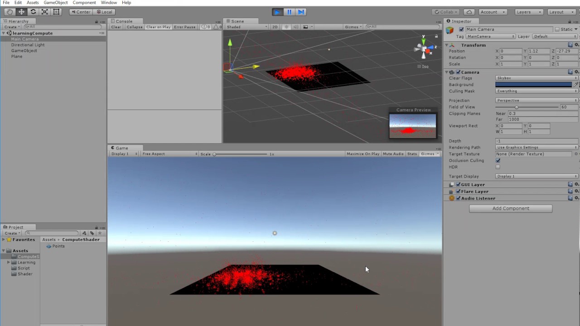
Task: Select the Move tool in toolbar
Action: 21,12
